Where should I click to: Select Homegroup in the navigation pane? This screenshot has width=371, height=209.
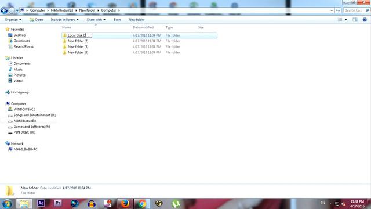20,92
